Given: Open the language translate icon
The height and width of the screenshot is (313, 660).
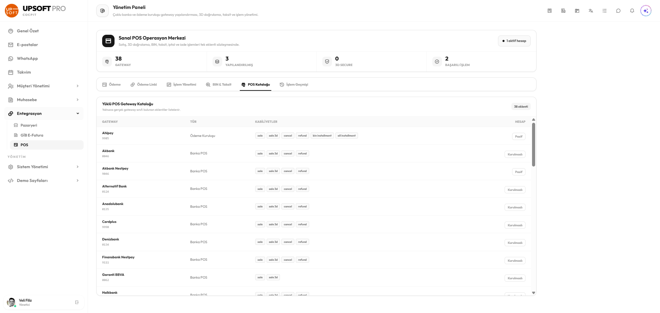Looking at the screenshot, I should point(591,11).
